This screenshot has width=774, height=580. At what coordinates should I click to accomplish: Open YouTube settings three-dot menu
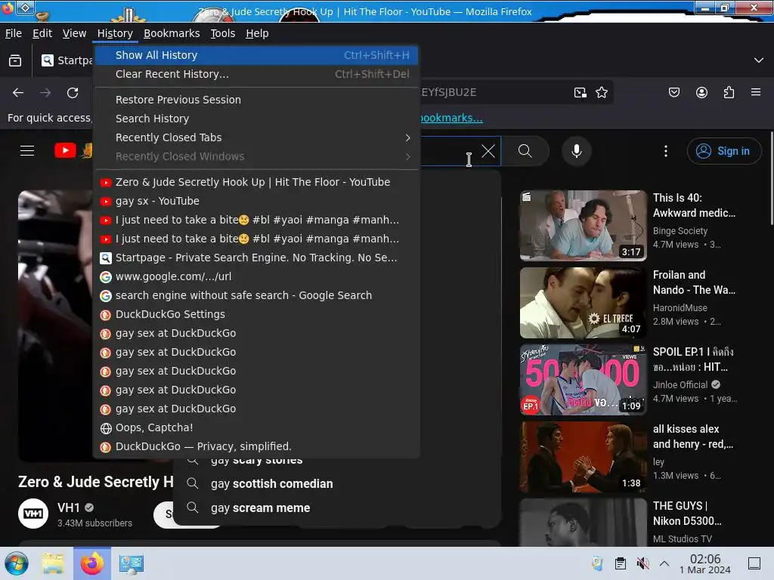[666, 151]
